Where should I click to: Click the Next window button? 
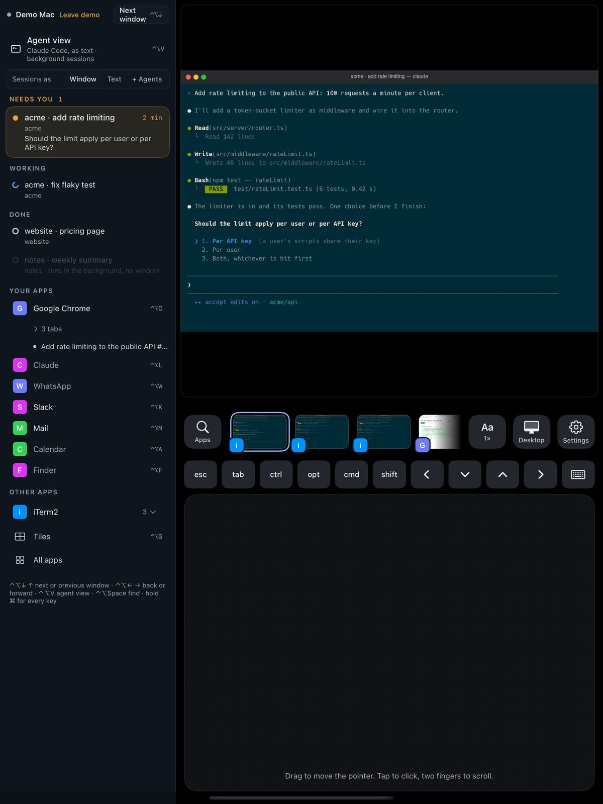click(x=141, y=15)
